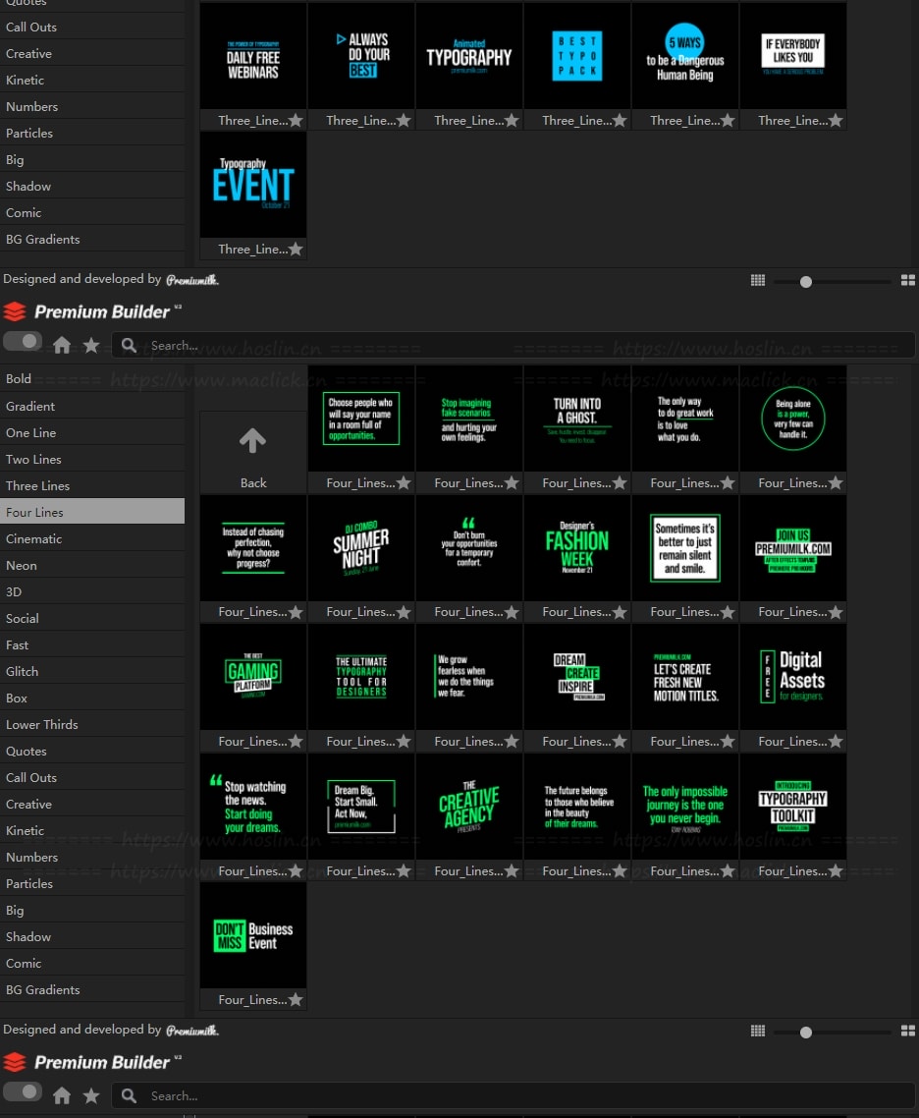The height and width of the screenshot is (1118, 919).
Task: Click the Back label under the arrow
Action: pyautogui.click(x=253, y=483)
